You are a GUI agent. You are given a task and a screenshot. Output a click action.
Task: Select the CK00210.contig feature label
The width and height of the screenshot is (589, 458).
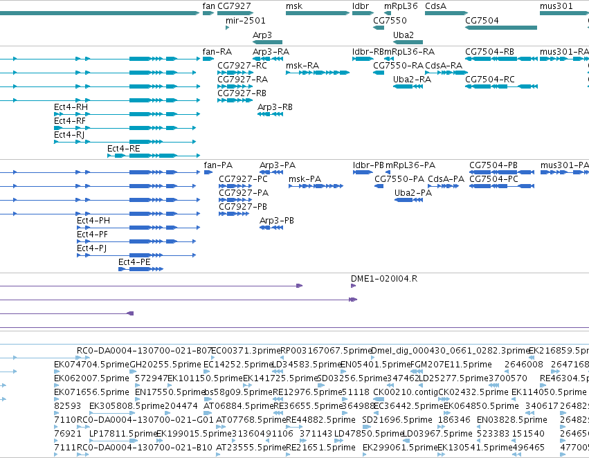point(406,392)
